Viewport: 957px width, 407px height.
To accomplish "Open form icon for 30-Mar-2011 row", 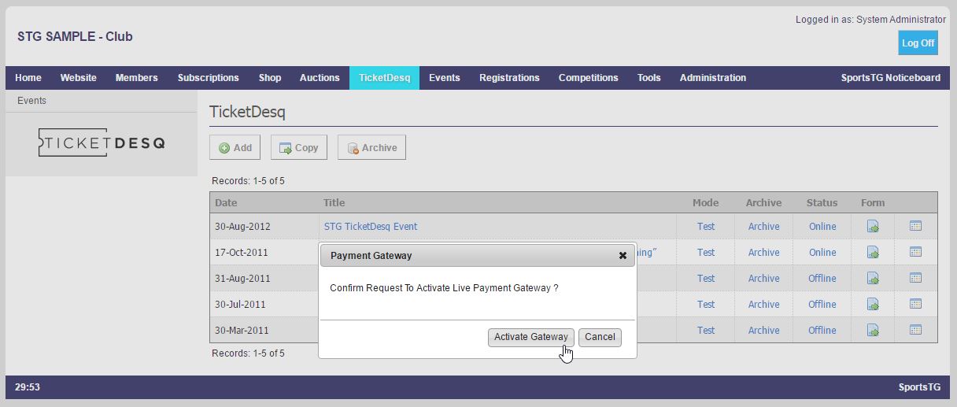I will click(873, 331).
